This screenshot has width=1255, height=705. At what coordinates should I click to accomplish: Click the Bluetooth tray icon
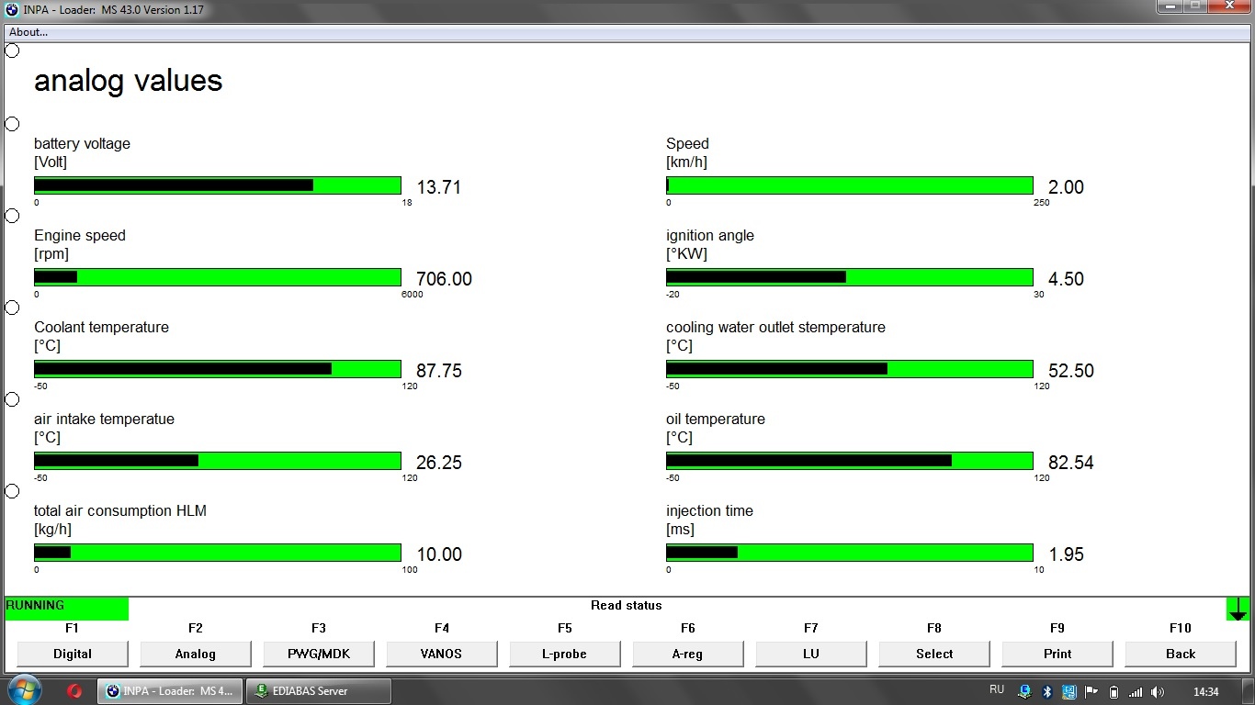click(1046, 691)
